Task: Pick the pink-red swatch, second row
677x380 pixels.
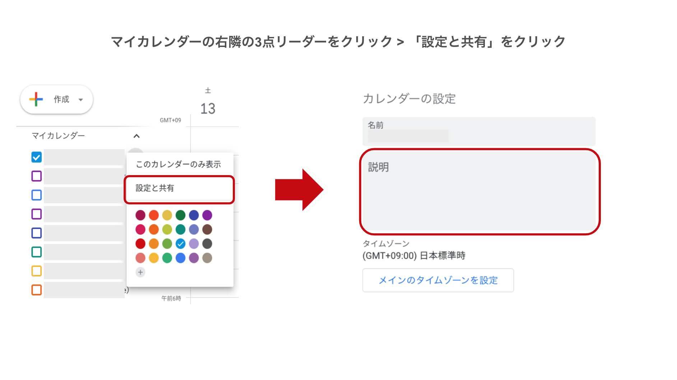Action: pos(140,229)
